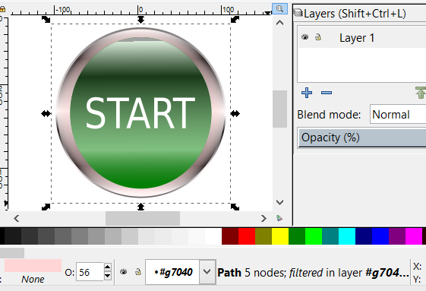Screen dimensions: 426x291
Task: Click the top-left corner scale handle of selection
Action: pos(46,19)
